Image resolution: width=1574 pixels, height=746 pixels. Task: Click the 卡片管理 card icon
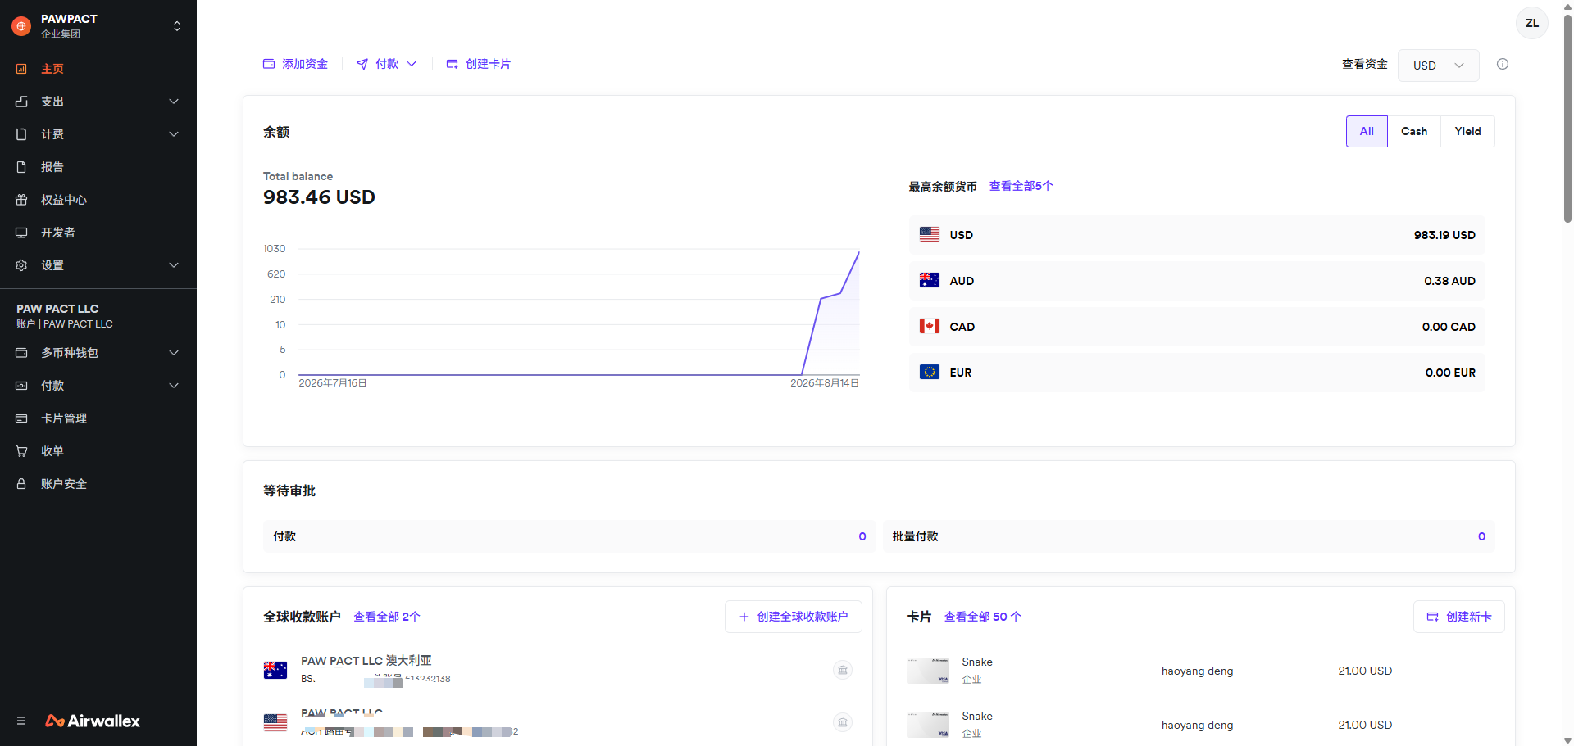[x=21, y=418]
